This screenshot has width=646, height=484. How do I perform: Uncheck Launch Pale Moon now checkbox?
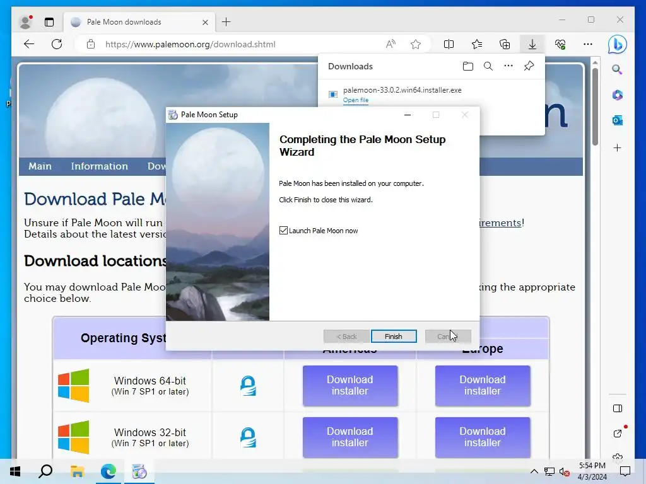tap(283, 231)
